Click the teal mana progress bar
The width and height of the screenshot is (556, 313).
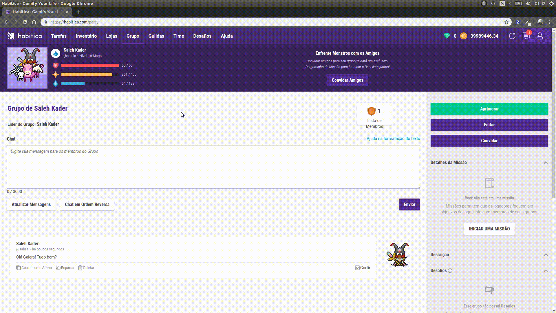coord(90,83)
